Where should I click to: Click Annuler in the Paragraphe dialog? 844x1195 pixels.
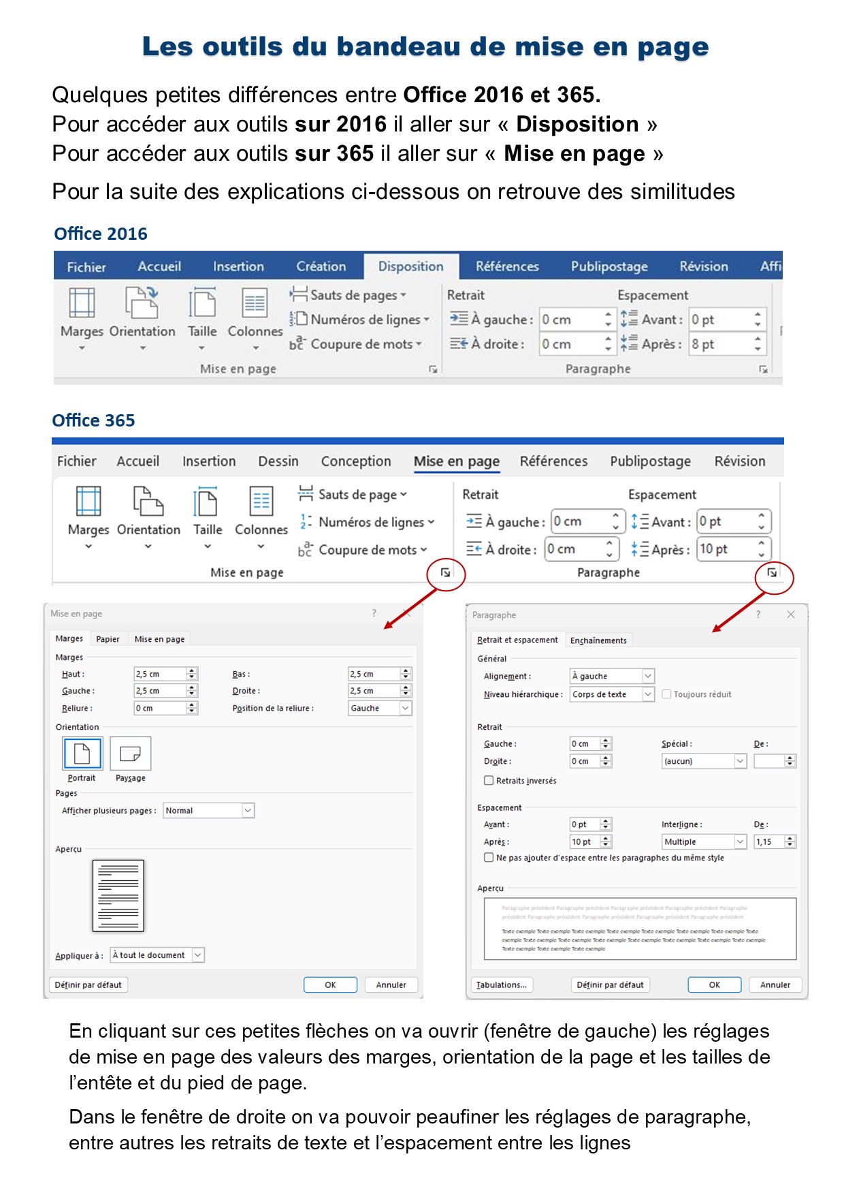pos(775,984)
